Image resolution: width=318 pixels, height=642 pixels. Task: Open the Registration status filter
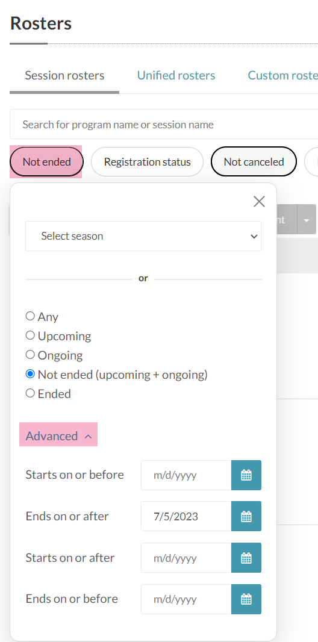click(148, 162)
